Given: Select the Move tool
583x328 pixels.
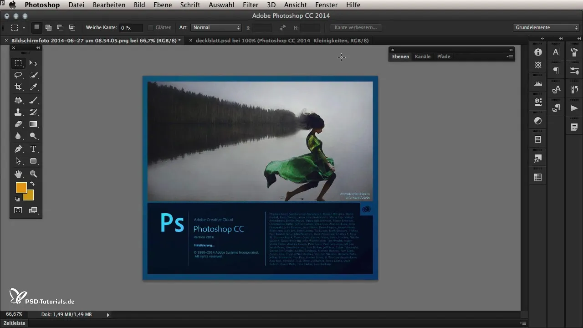Looking at the screenshot, I should point(33,63).
